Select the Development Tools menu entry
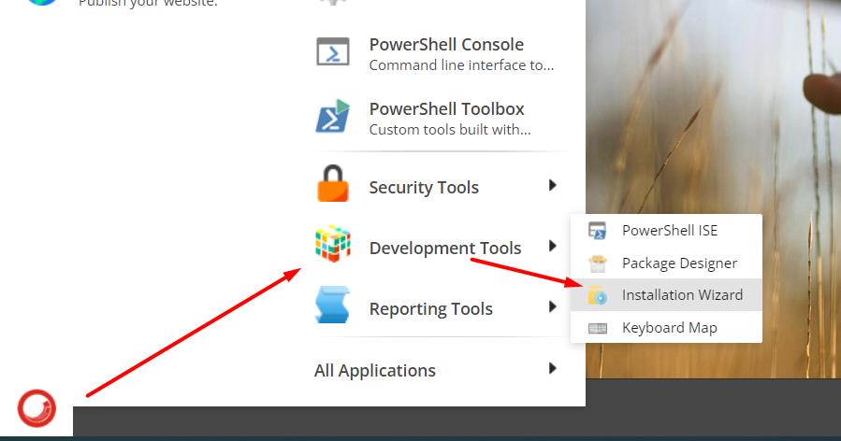The width and height of the screenshot is (841, 441). pos(445,249)
